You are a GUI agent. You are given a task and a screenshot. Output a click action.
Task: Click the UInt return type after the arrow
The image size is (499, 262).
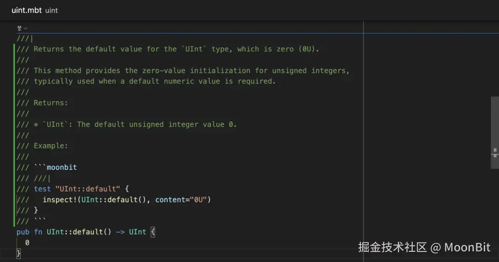(137, 232)
